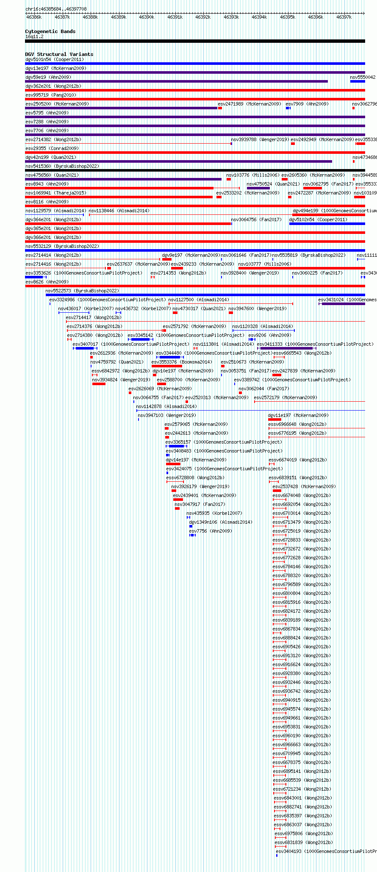Select the esv7288 (Ahn2009) variant
Viewport: 377px width, 872px height.
coord(47,122)
